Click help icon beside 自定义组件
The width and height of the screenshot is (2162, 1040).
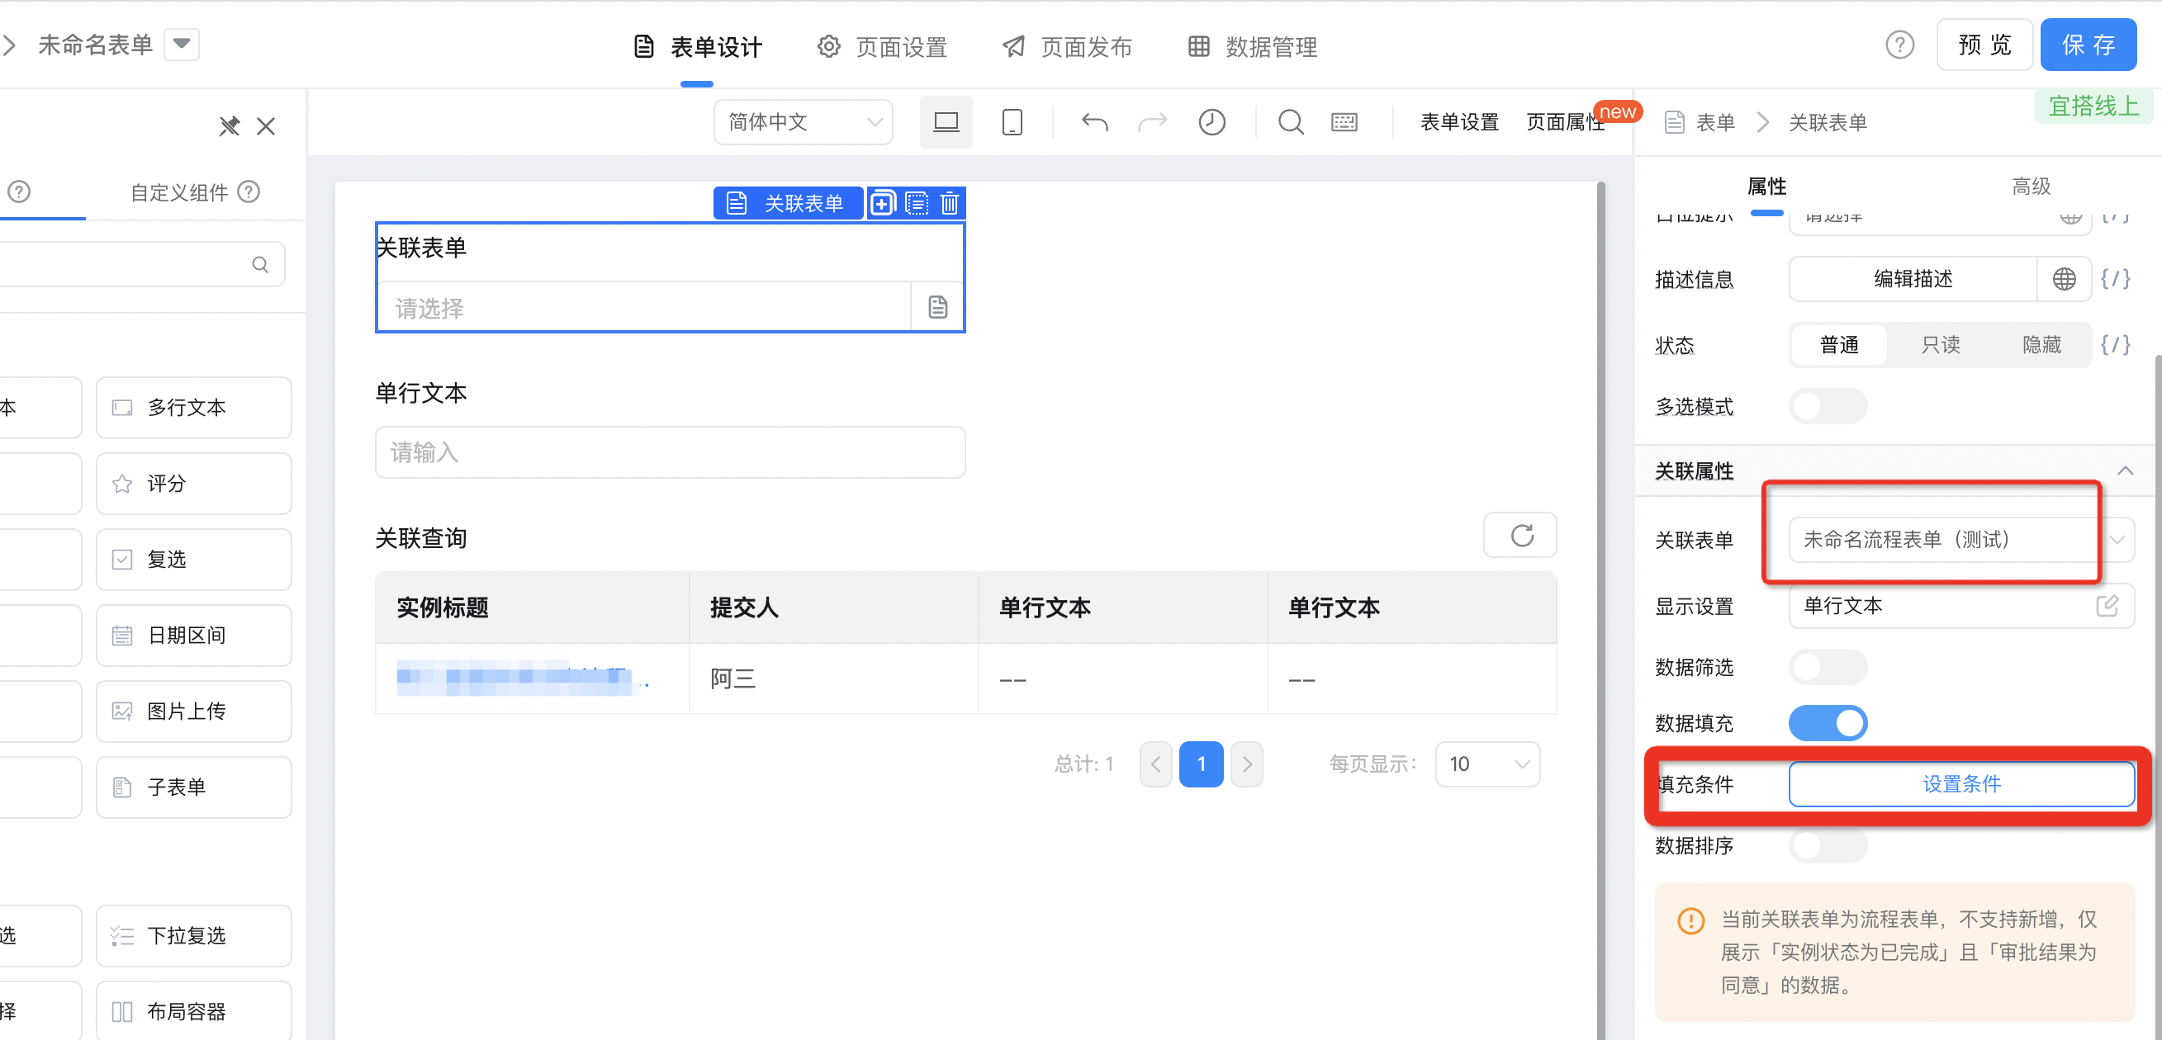(249, 192)
